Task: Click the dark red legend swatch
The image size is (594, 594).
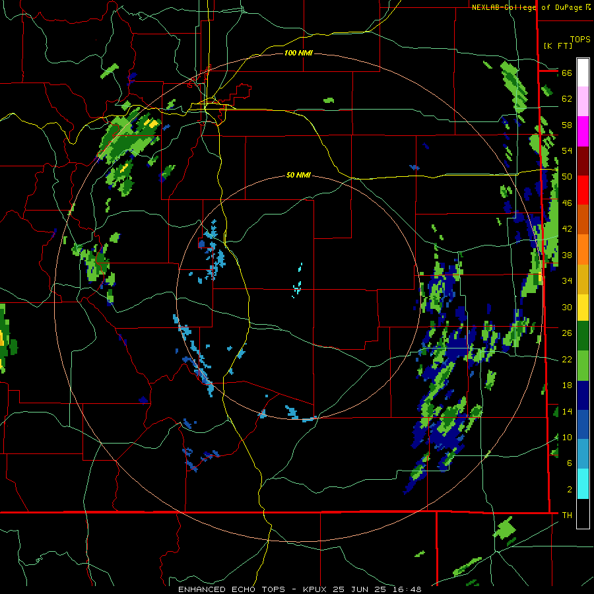Action: (583, 160)
